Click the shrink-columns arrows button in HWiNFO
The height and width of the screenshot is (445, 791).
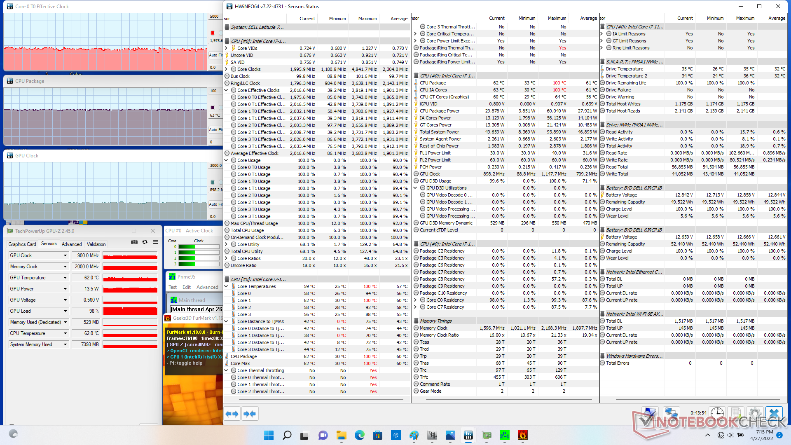pos(250,414)
